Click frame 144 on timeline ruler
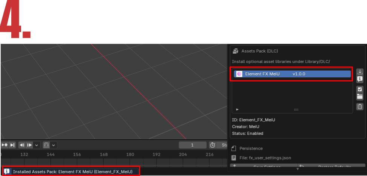 click(x=51, y=154)
